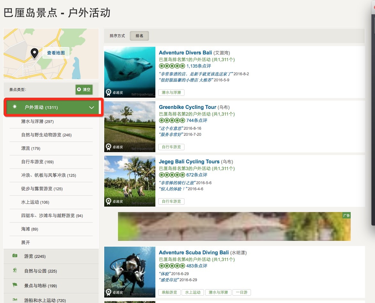375x303 pixels.
Task: Click the hiker icon beside 自然与公园
Action: 15,270
